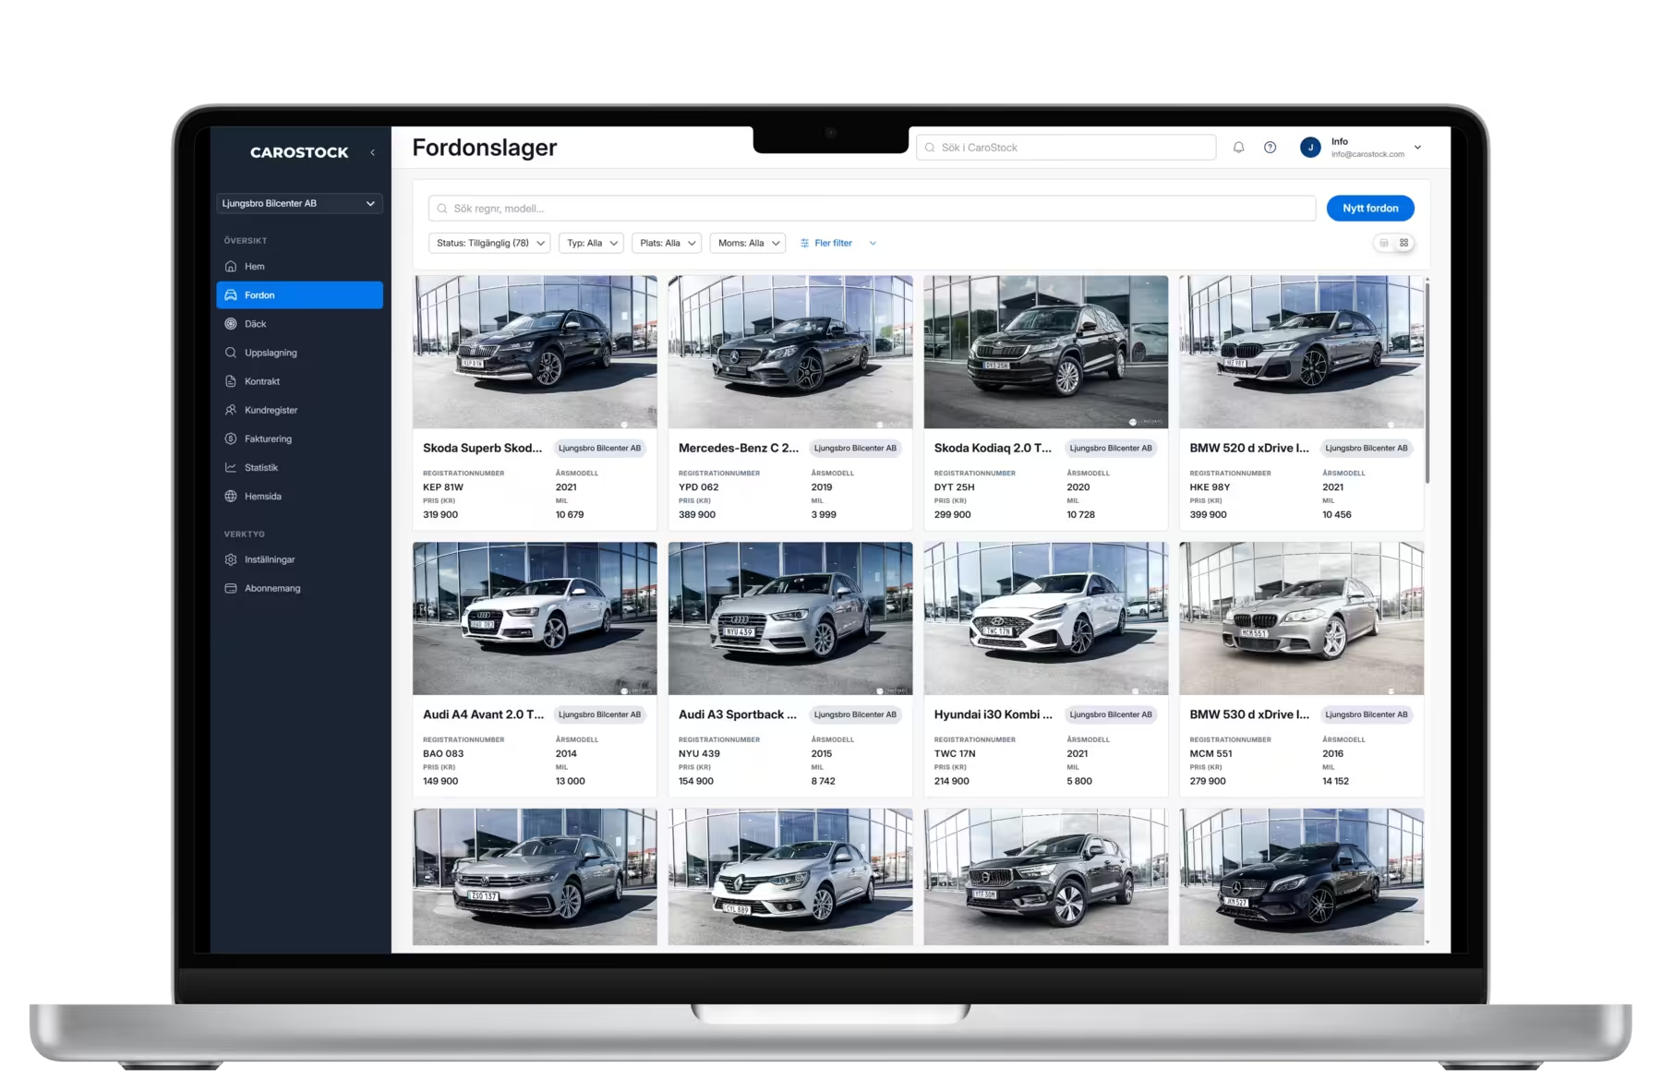1662x1080 pixels.
Task: Click the Fordon car icon
Action: click(231, 295)
